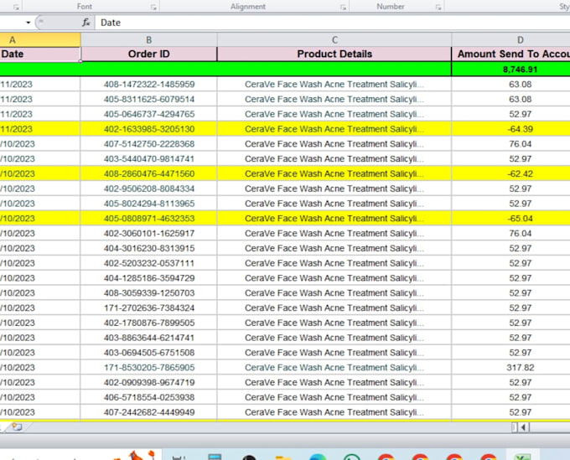Select order ID 404-3016230-8313915

(x=148, y=248)
